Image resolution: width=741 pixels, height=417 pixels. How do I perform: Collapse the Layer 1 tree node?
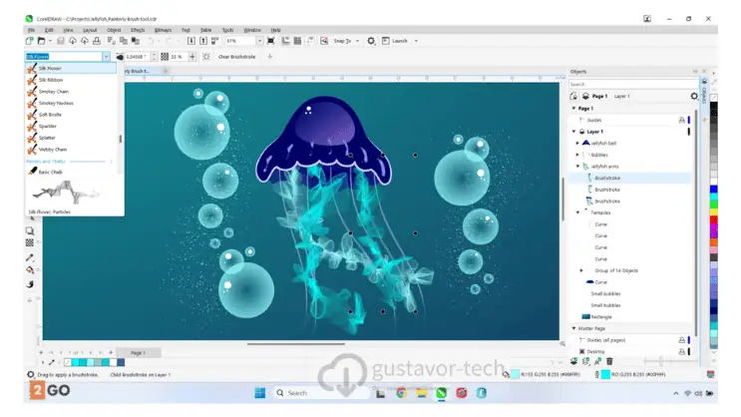(573, 132)
